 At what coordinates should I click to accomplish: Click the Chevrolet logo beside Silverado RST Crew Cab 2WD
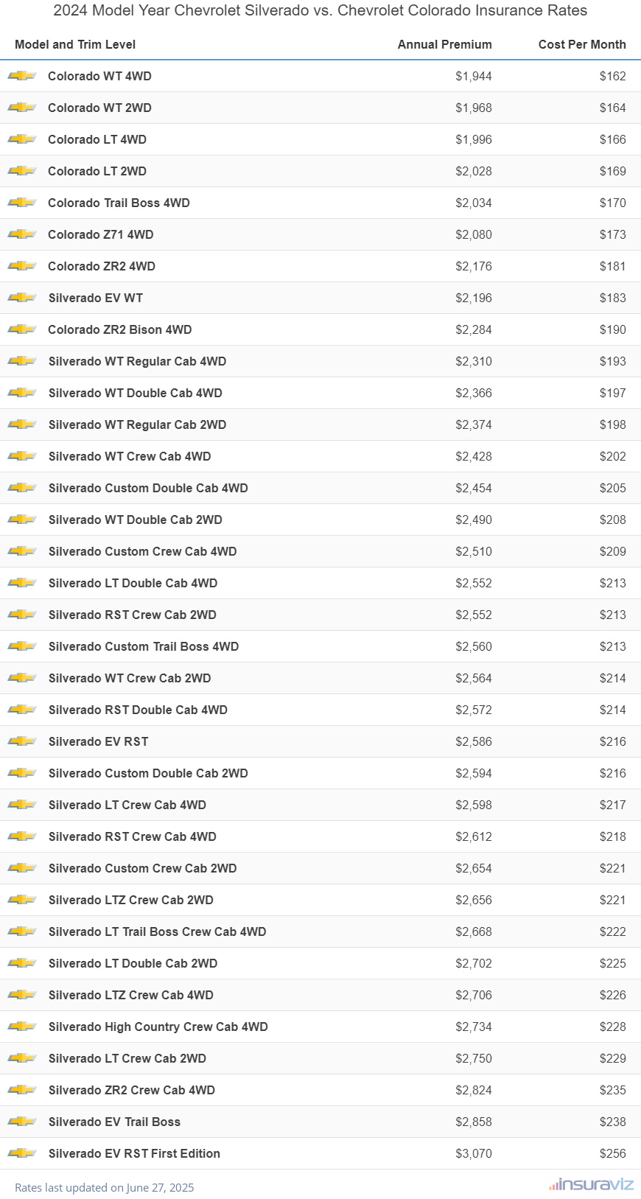22,615
